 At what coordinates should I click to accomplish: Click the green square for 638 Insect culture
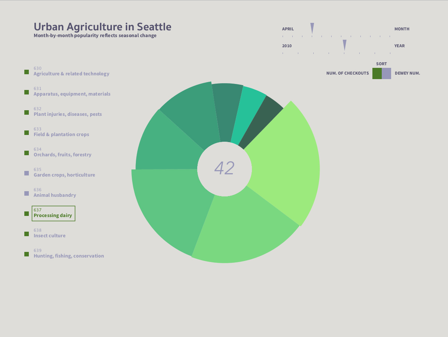click(x=27, y=234)
